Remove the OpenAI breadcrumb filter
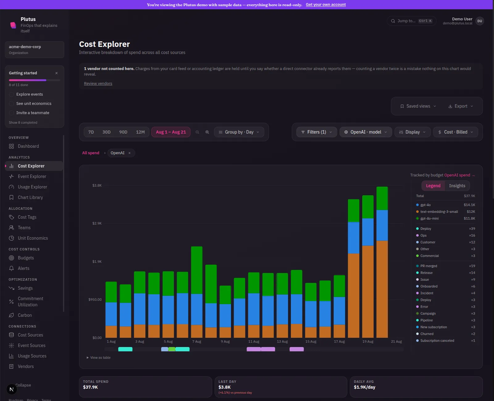The width and height of the screenshot is (494, 401). pyautogui.click(x=129, y=153)
